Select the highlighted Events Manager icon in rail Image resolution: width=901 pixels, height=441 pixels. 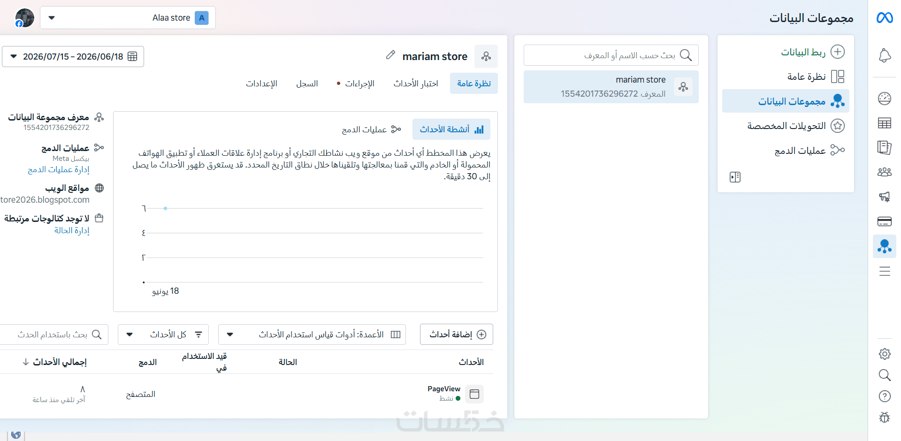click(885, 246)
